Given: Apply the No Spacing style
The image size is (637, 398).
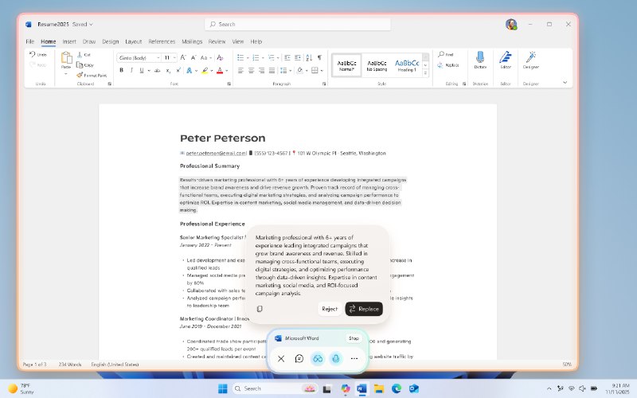Looking at the screenshot, I should click(x=377, y=65).
